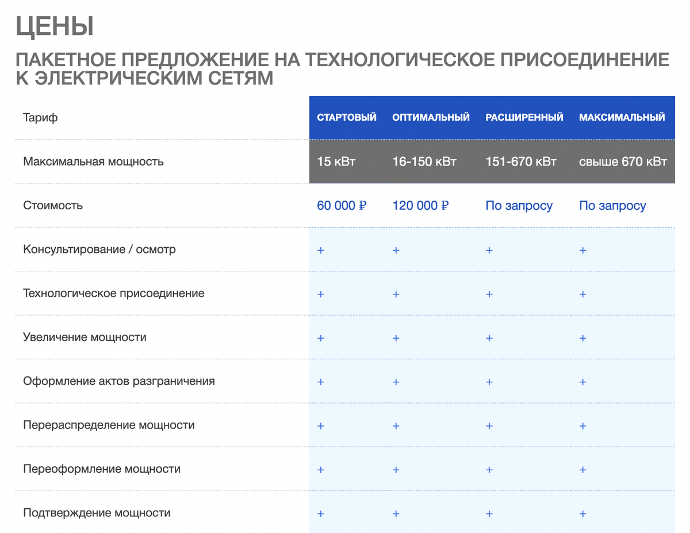Click the plus for Подтверждение мощности under Расширенный
The width and height of the screenshot is (690, 533).
(489, 513)
